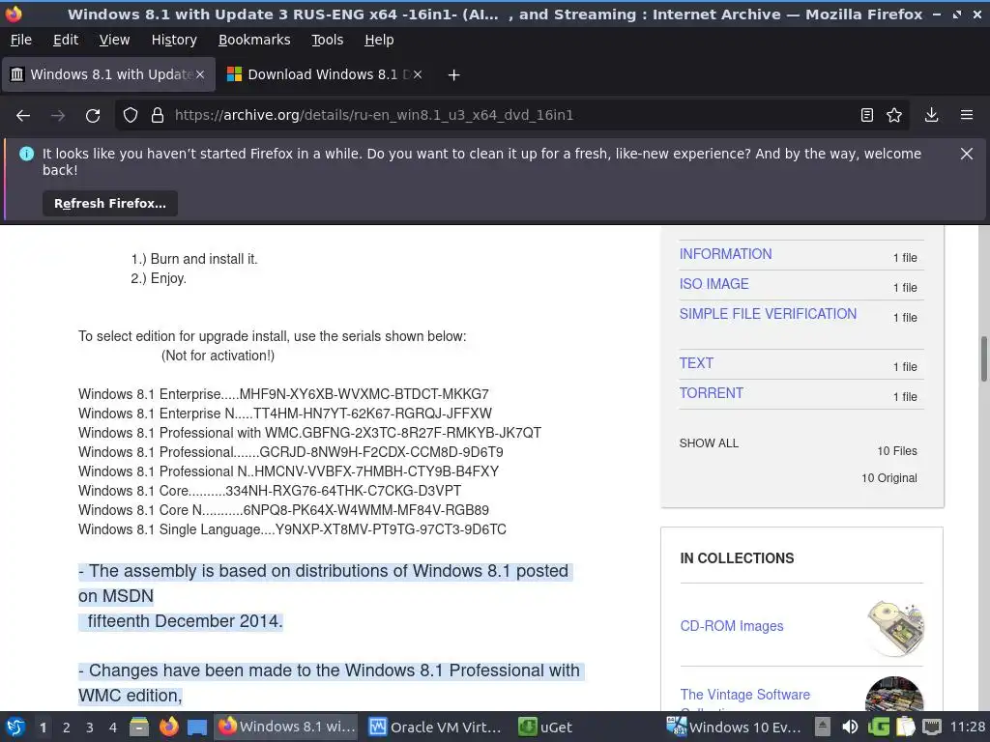Image resolution: width=990 pixels, height=742 pixels.
Task: Click the '10 Original' files text
Action: click(889, 477)
